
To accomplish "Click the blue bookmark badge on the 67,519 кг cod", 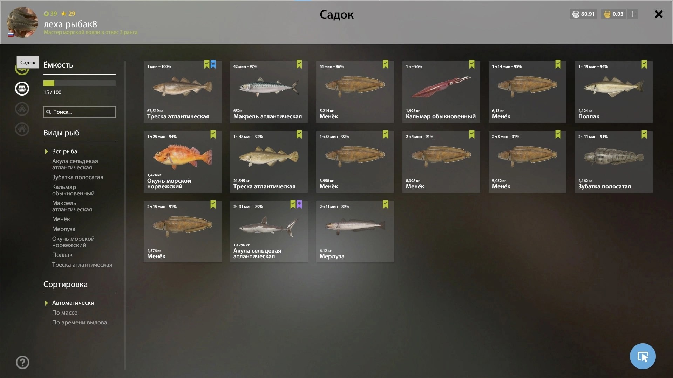I will [213, 64].
